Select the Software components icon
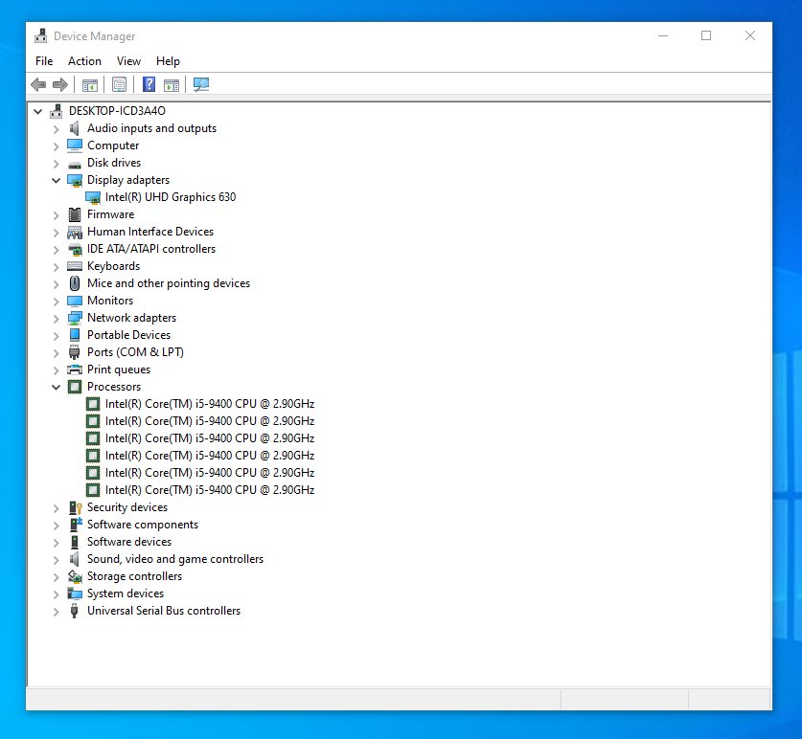This screenshot has width=802, height=739. coord(76,525)
